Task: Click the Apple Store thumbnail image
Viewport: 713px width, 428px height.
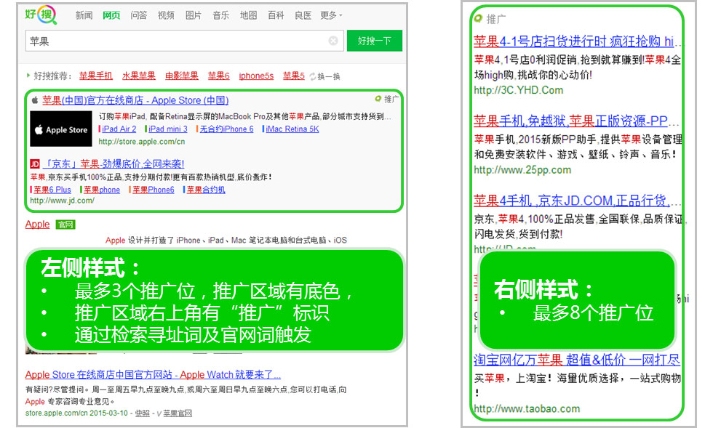Action: point(61,129)
